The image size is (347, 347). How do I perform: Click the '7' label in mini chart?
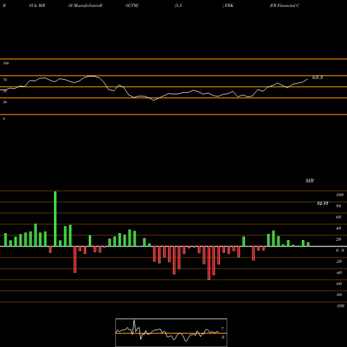222,329
